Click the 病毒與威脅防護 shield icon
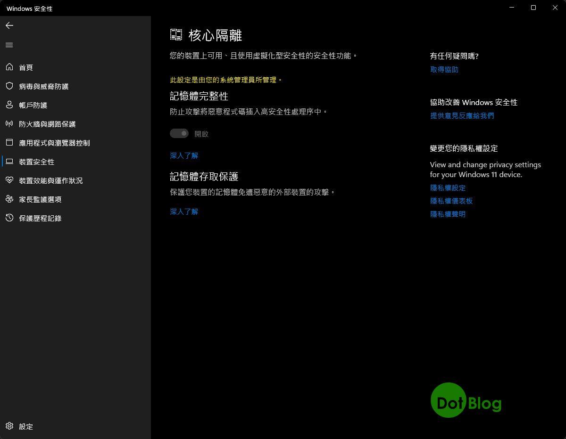566x439 pixels. (9, 86)
